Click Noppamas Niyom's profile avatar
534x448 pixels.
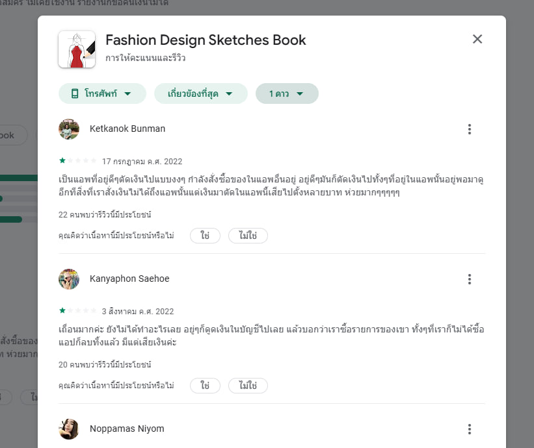pyautogui.click(x=69, y=429)
